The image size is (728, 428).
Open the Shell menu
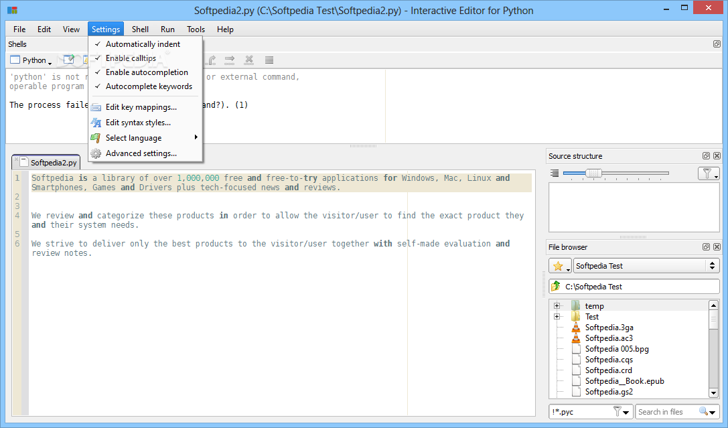point(140,29)
